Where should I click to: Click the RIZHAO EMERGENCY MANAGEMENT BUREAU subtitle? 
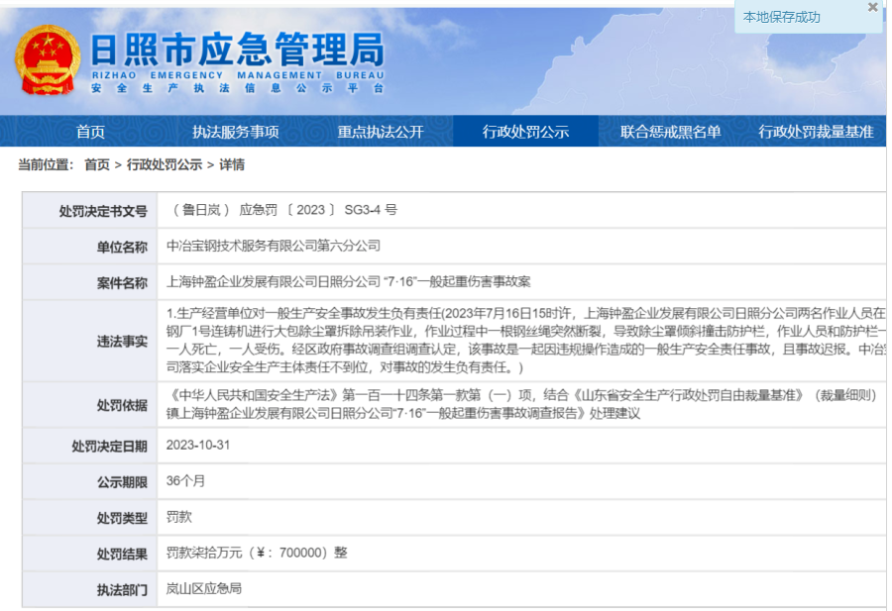coord(238,75)
